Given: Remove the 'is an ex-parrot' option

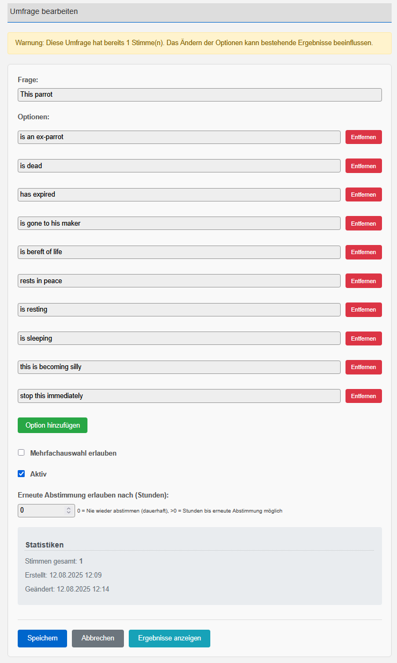Looking at the screenshot, I should (363, 137).
